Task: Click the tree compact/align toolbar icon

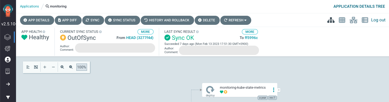Action: click(28, 67)
